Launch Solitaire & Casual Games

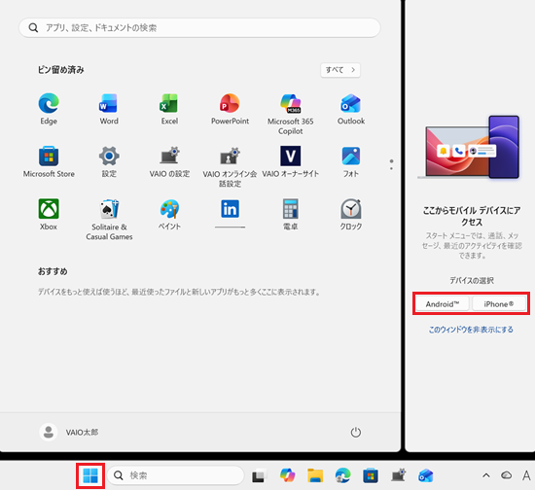(109, 220)
